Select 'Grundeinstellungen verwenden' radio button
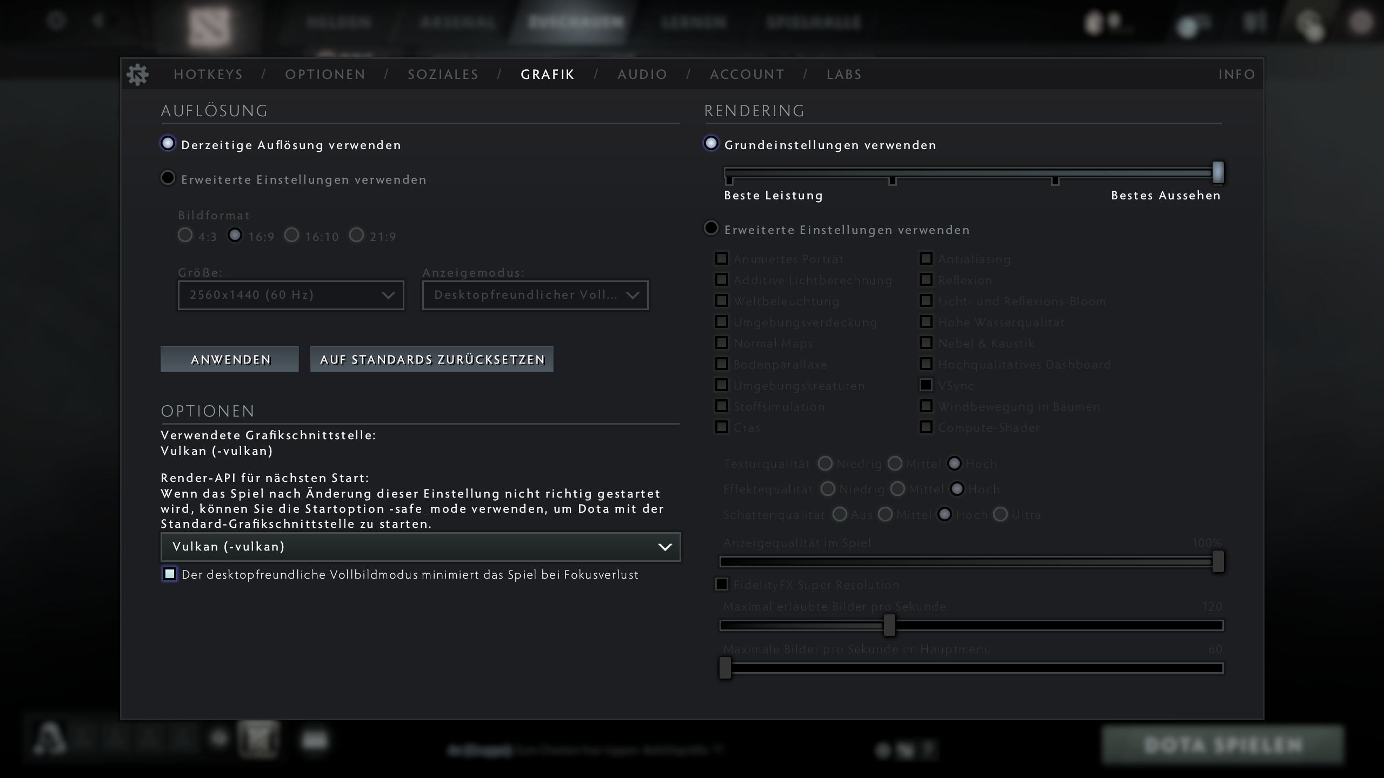Screen dimensions: 1384x778 click(711, 143)
